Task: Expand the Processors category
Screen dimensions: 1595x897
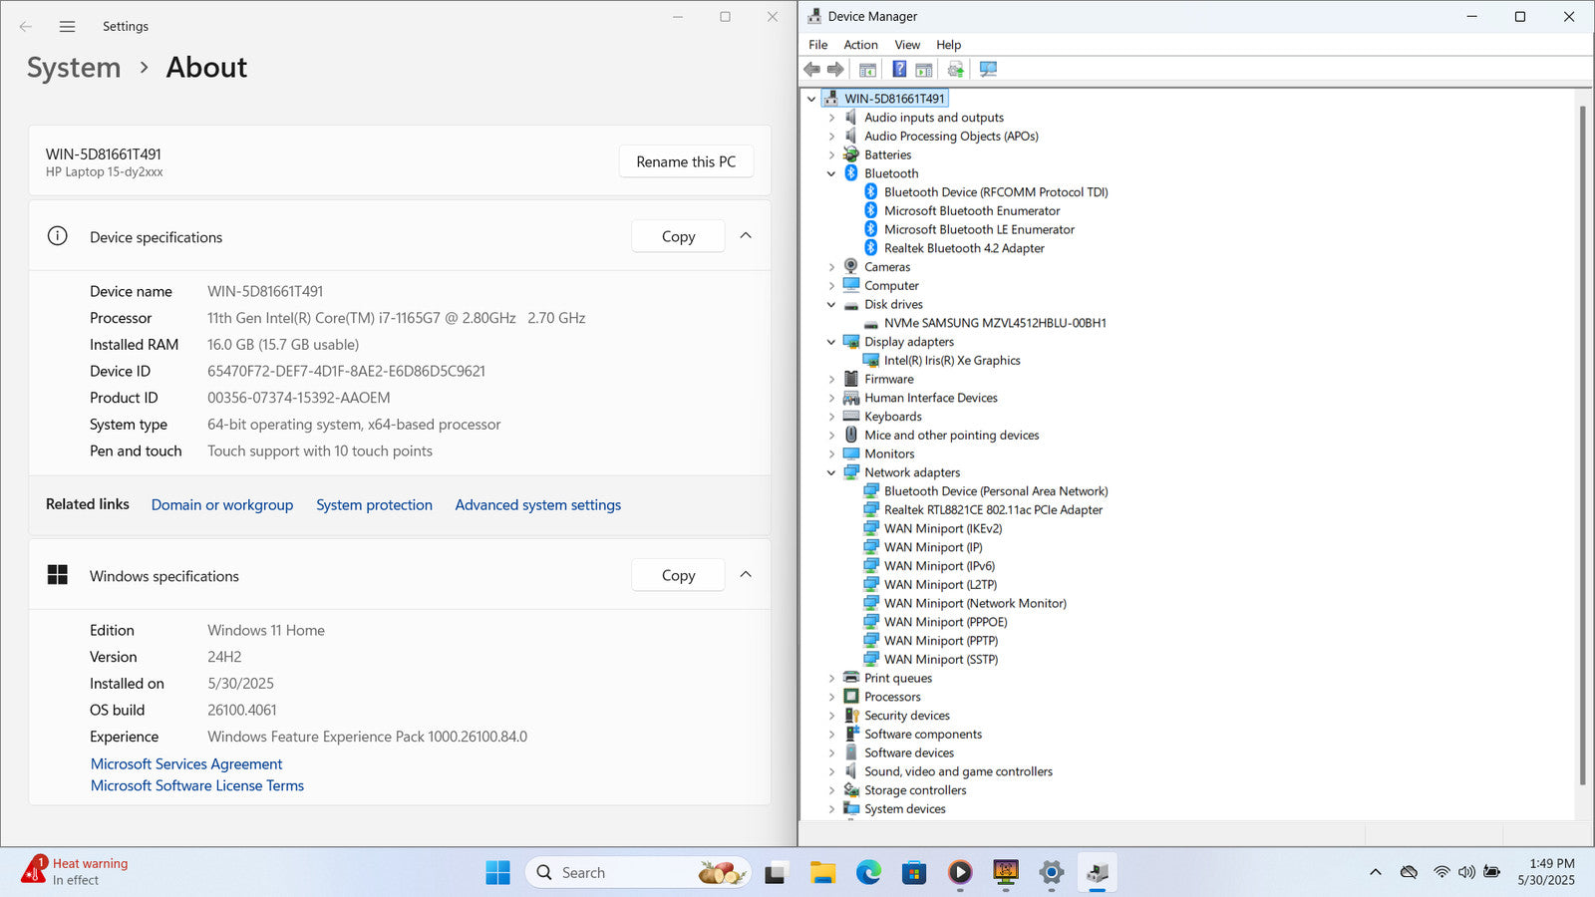Action: [x=831, y=697]
